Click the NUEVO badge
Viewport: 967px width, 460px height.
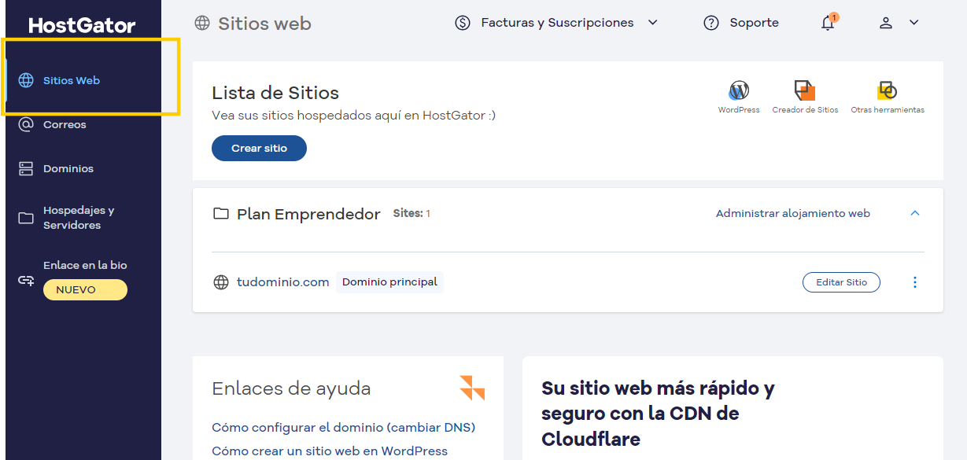pos(85,289)
